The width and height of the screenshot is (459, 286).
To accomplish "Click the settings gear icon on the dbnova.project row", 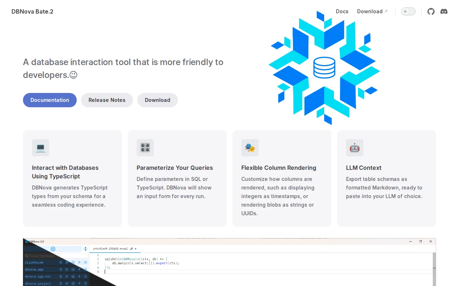I will [x=85, y=283].
